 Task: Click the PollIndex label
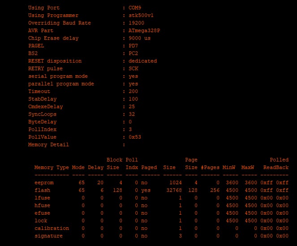coord(42,129)
